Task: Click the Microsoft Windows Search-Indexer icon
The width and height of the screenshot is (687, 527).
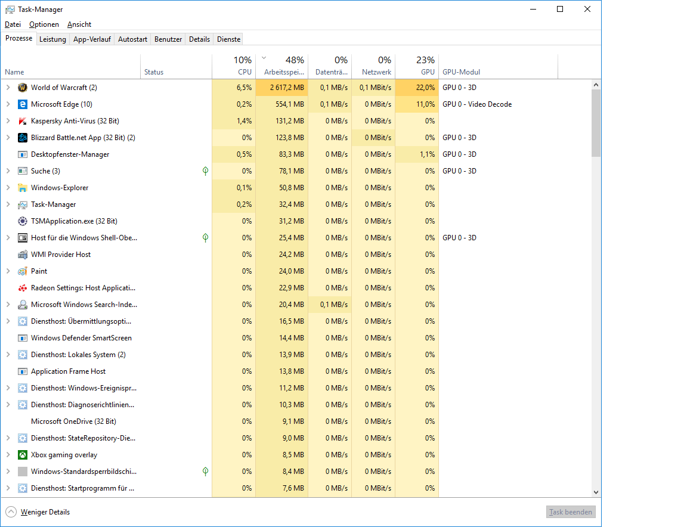Action: tap(22, 305)
